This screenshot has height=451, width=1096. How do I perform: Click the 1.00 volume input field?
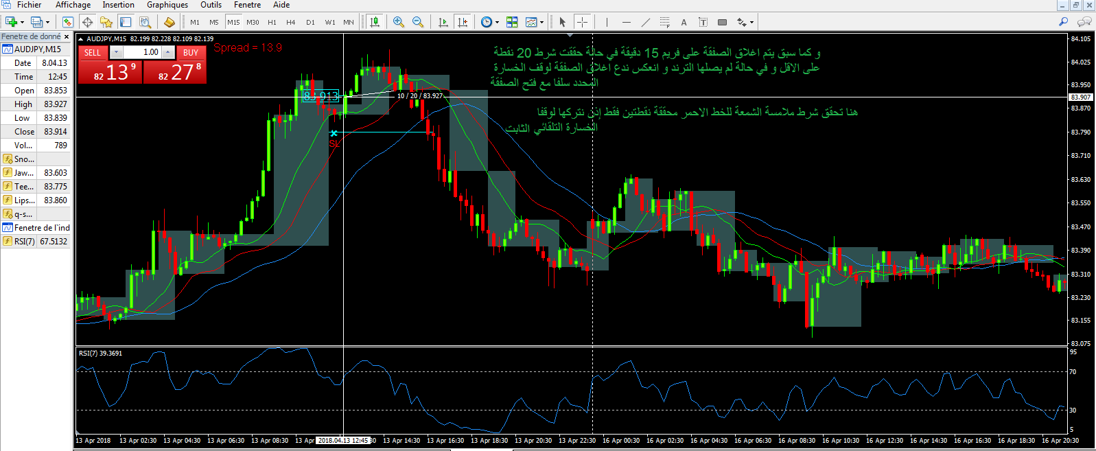click(x=141, y=52)
